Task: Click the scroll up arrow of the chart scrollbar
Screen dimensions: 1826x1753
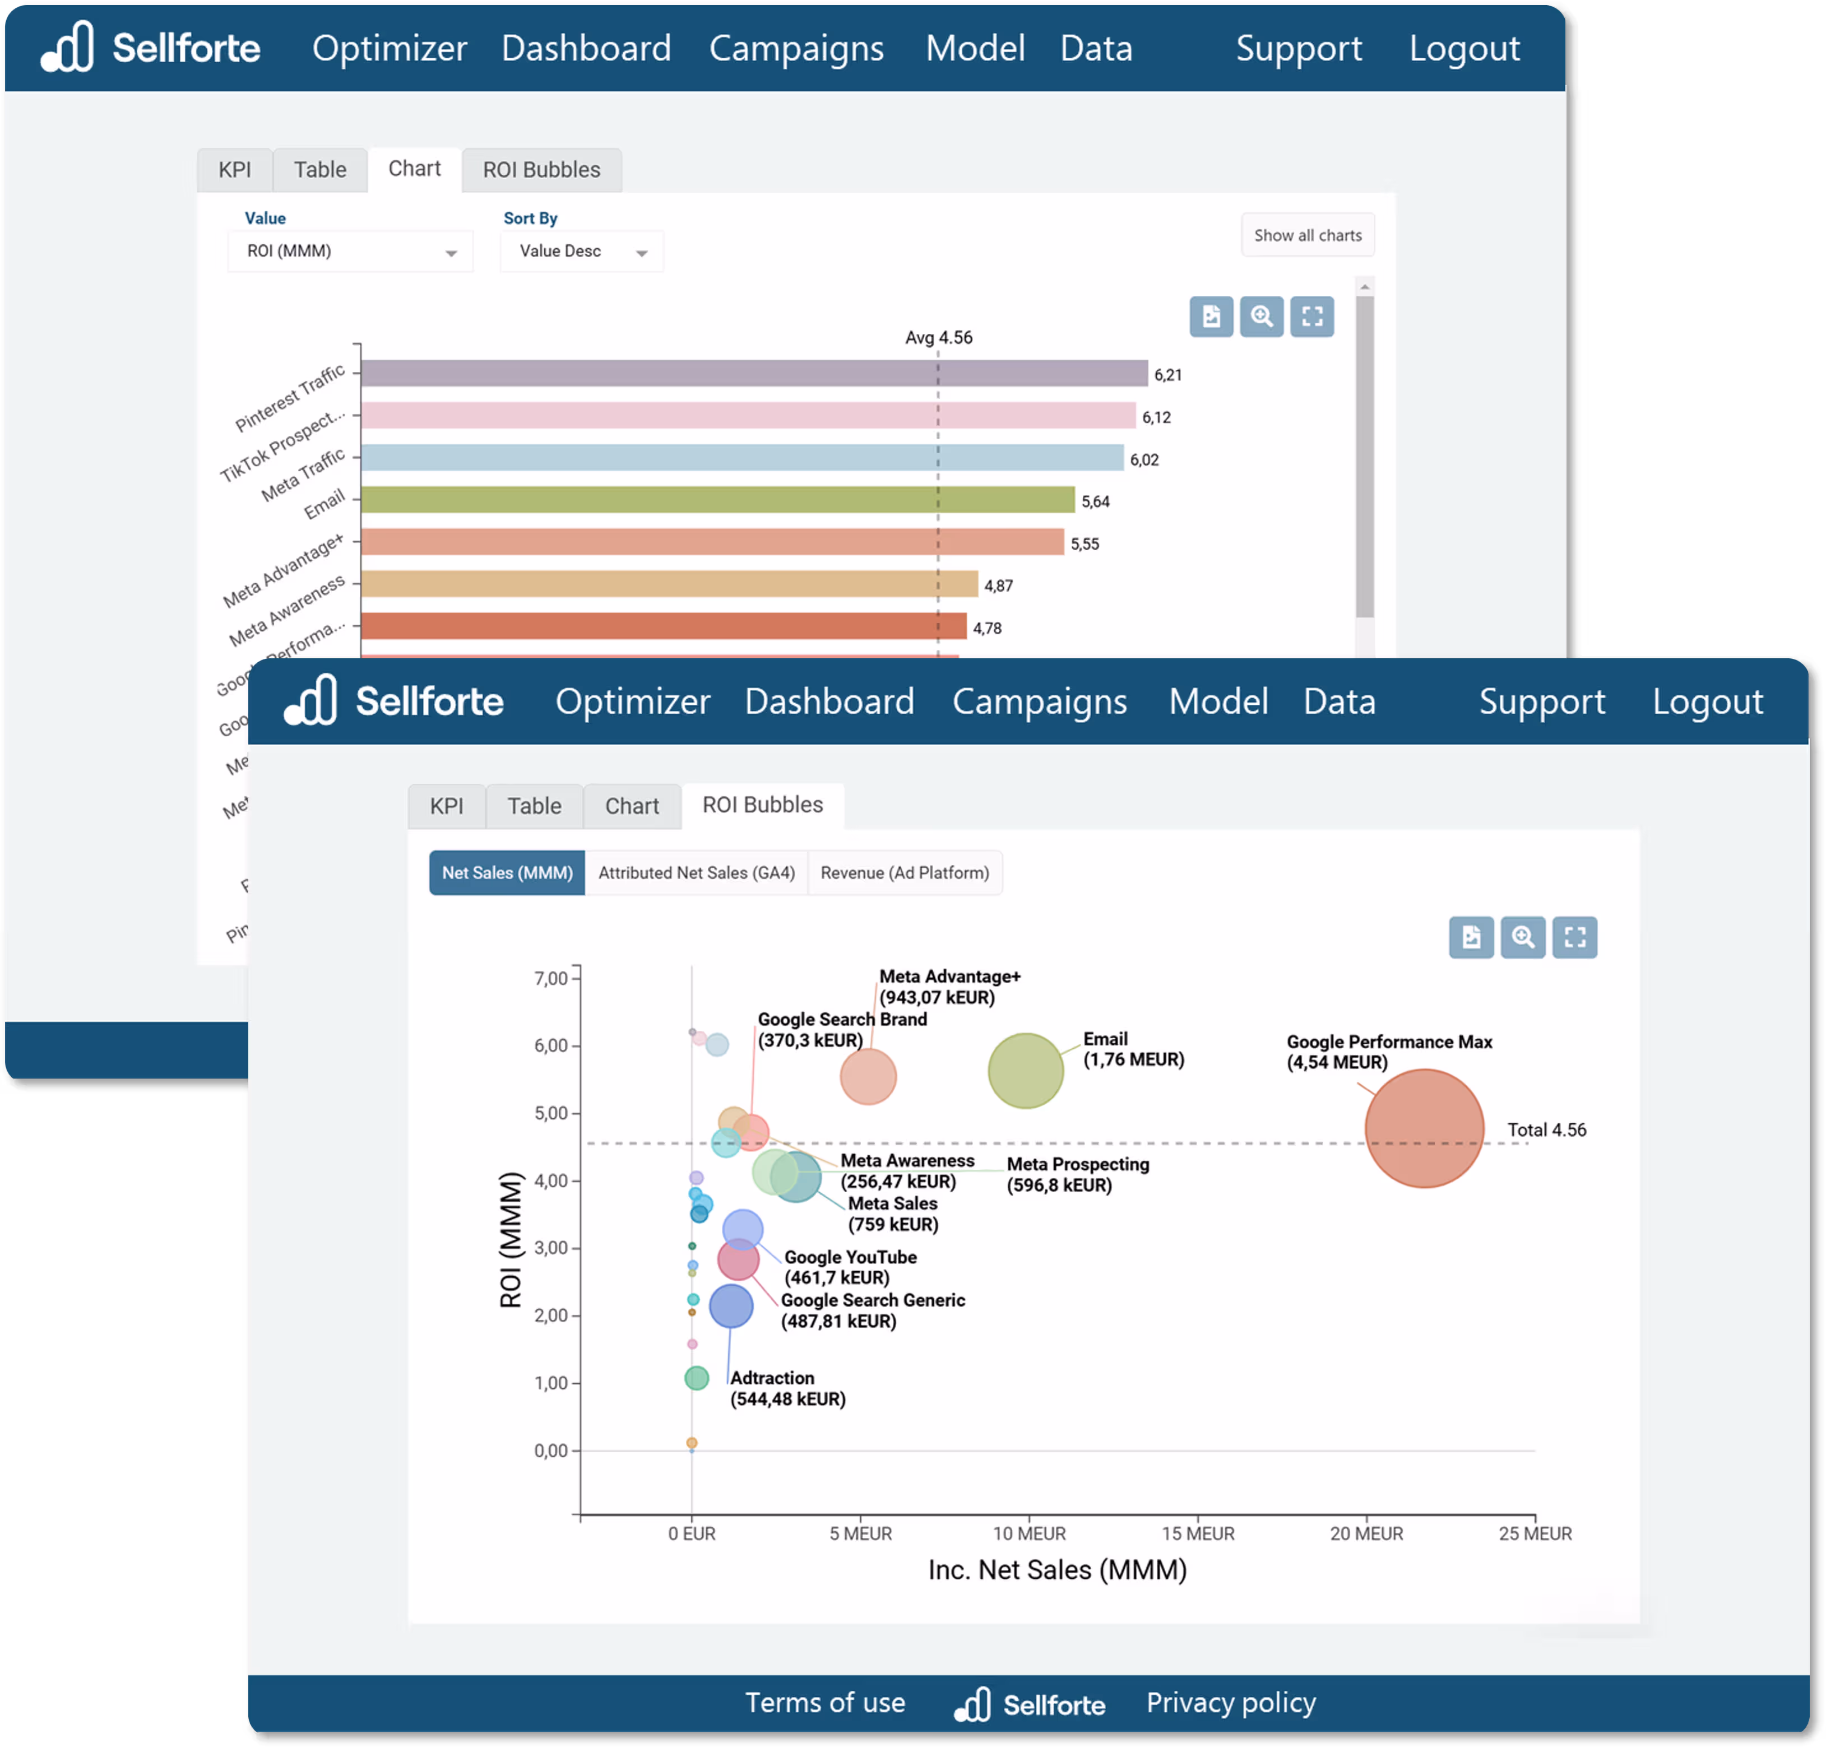Action: [x=1364, y=287]
